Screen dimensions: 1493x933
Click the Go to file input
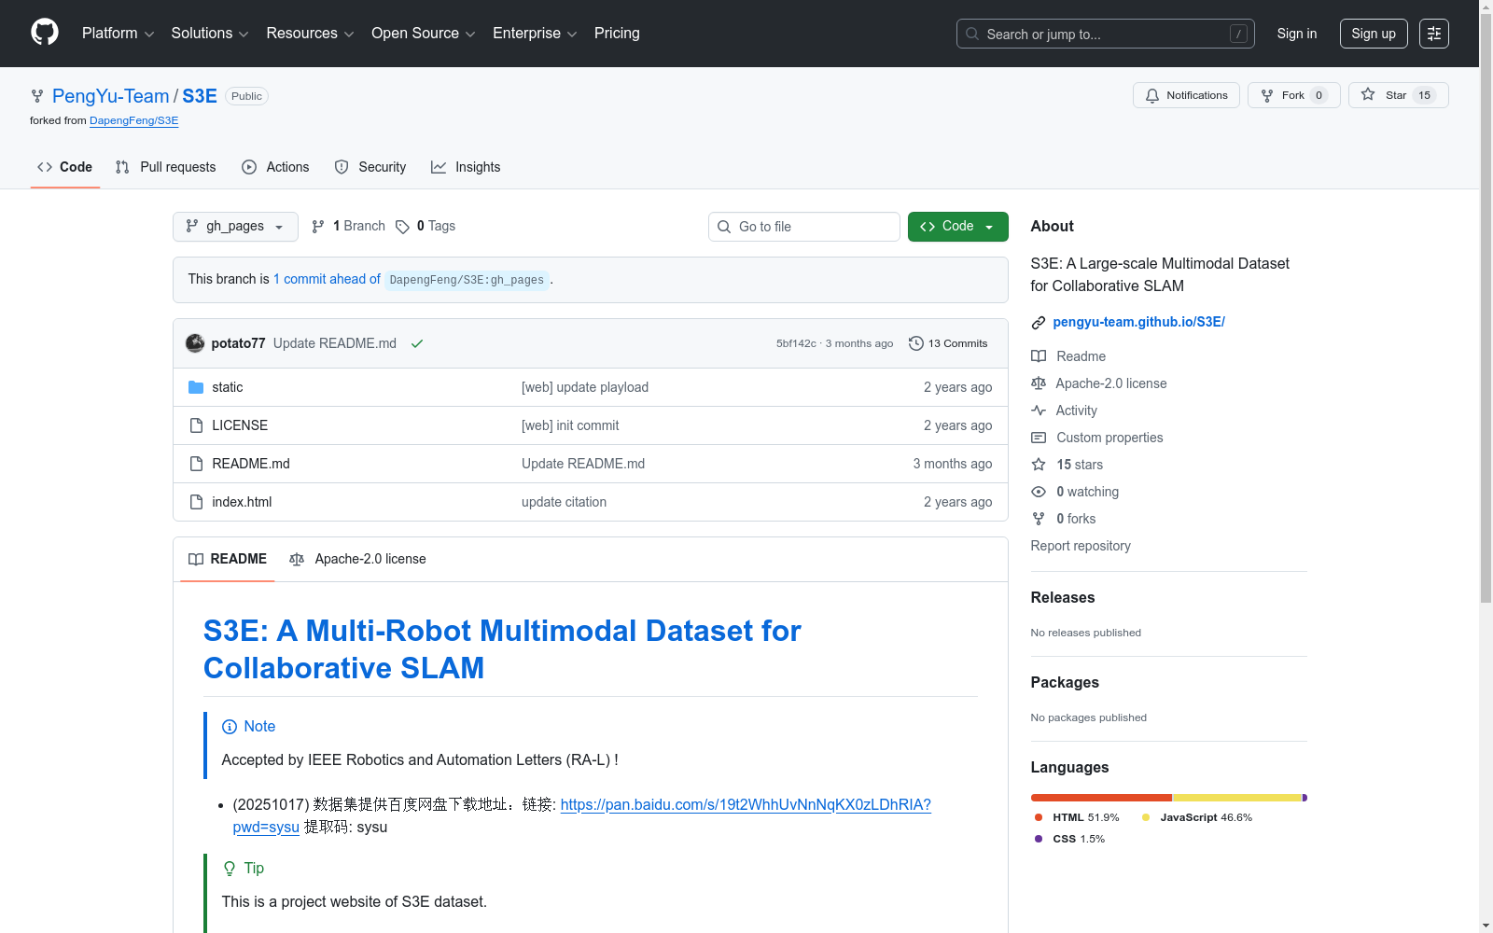(x=804, y=227)
